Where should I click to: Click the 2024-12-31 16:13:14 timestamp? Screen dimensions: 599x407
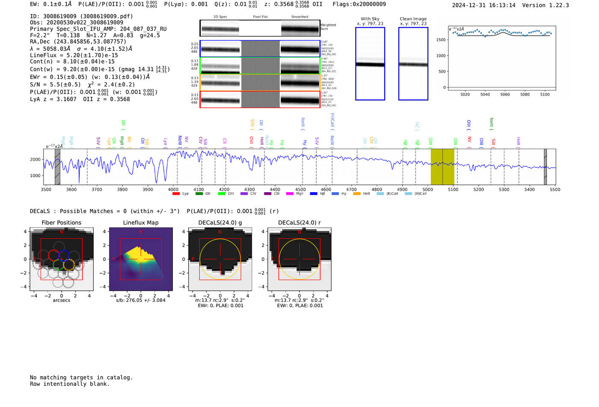coord(483,5)
